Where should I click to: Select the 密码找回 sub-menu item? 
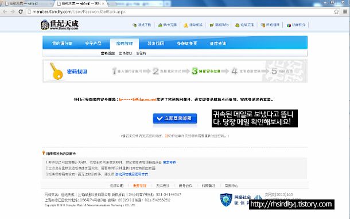(x=108, y=53)
